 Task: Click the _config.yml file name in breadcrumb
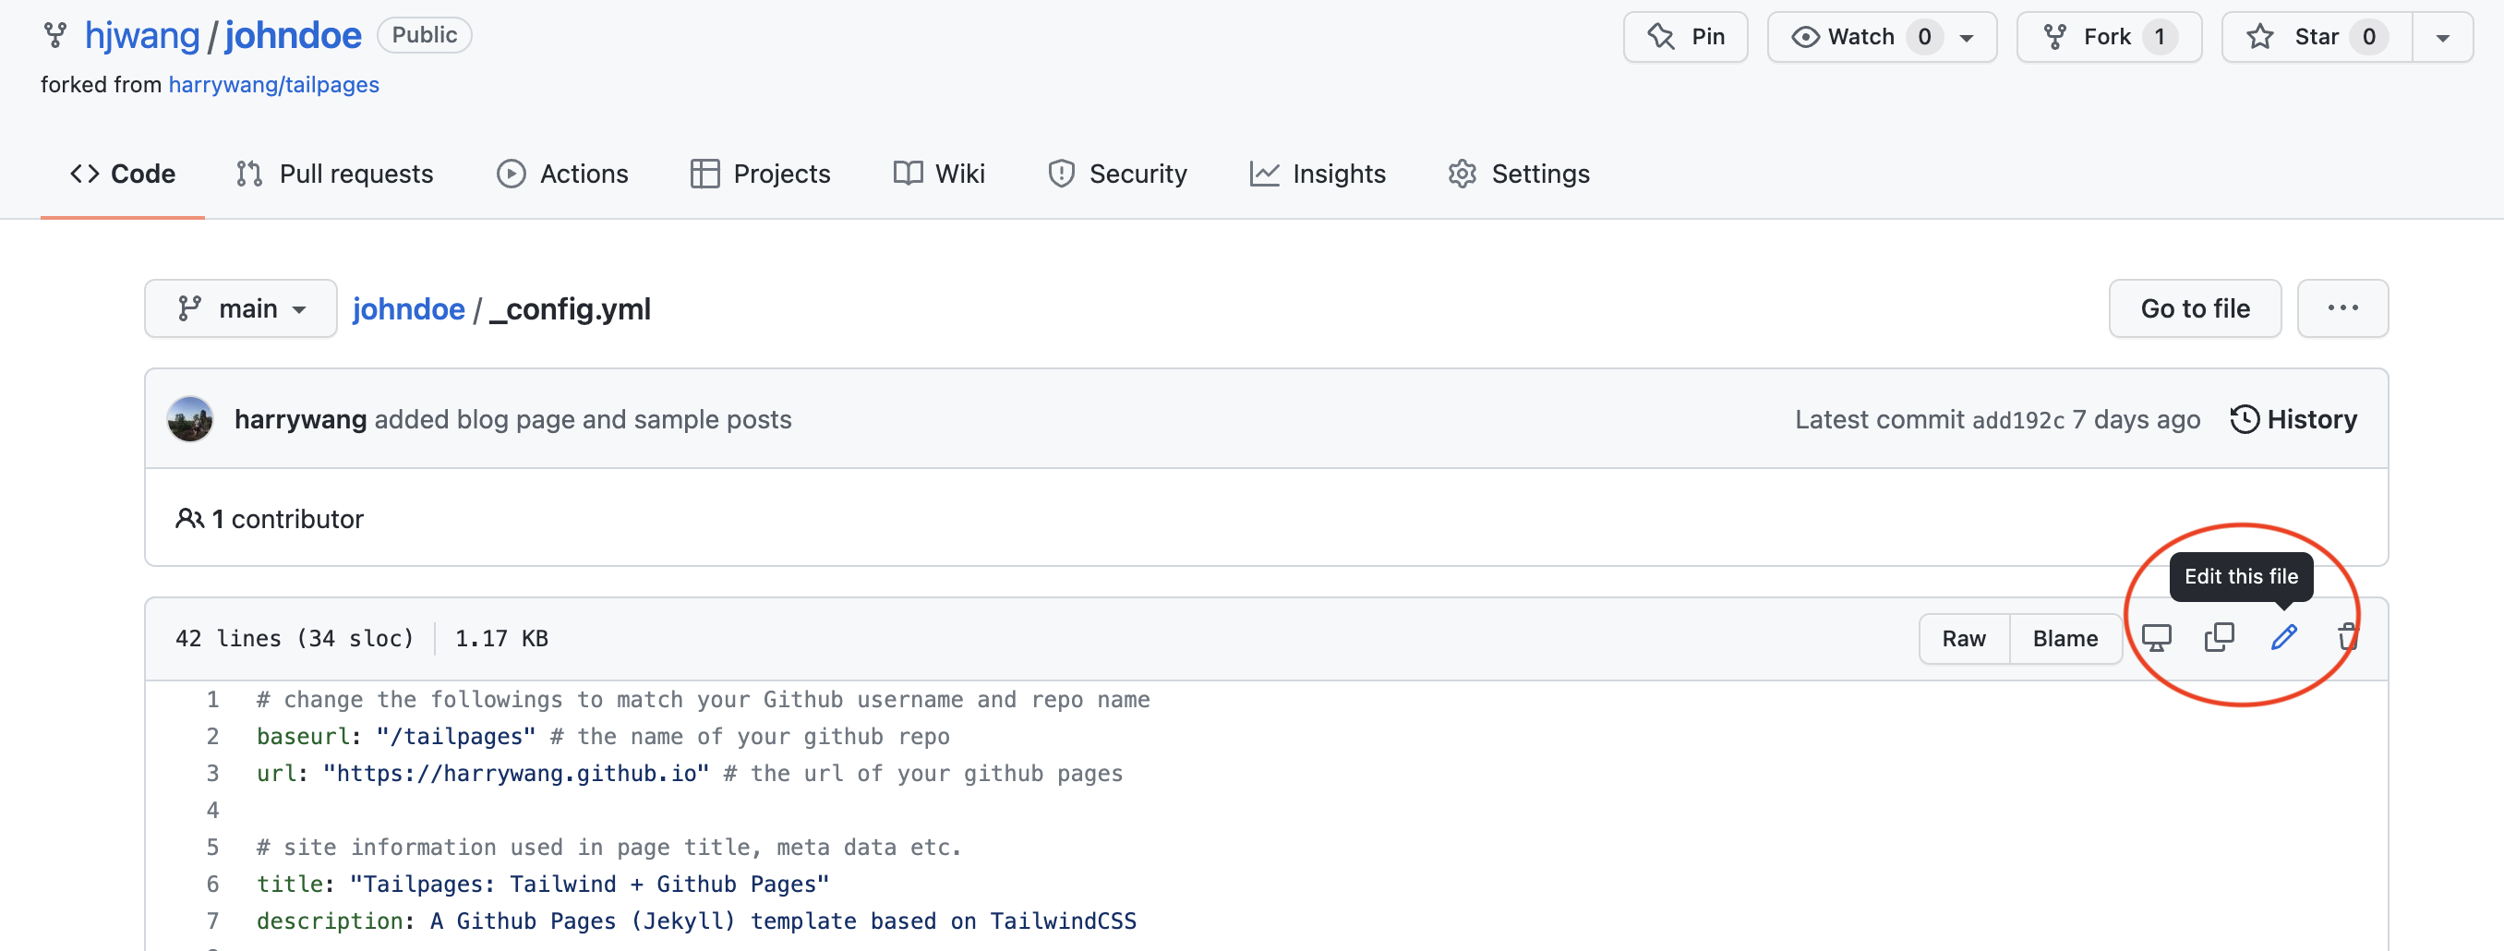(571, 309)
